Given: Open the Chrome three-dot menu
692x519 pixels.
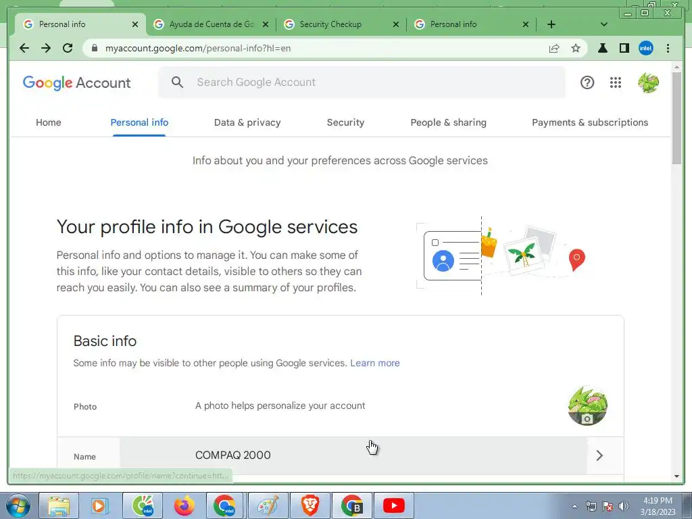Looking at the screenshot, I should point(668,48).
